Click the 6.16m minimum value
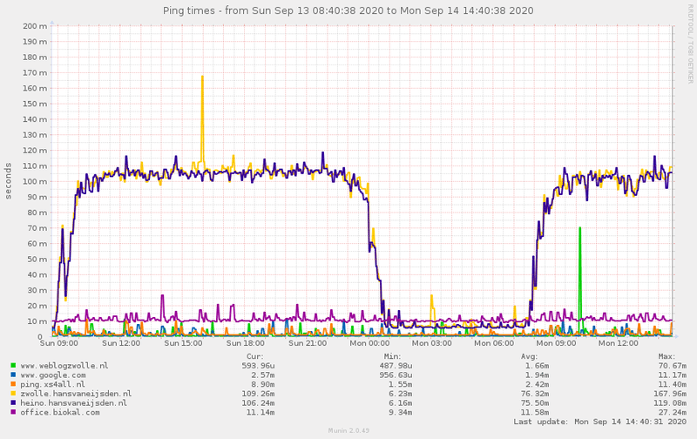The width and height of the screenshot is (697, 439). point(400,403)
